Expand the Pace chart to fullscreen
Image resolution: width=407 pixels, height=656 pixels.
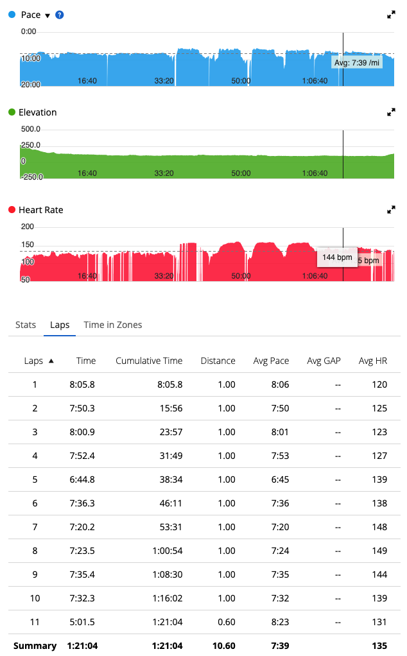coord(391,15)
